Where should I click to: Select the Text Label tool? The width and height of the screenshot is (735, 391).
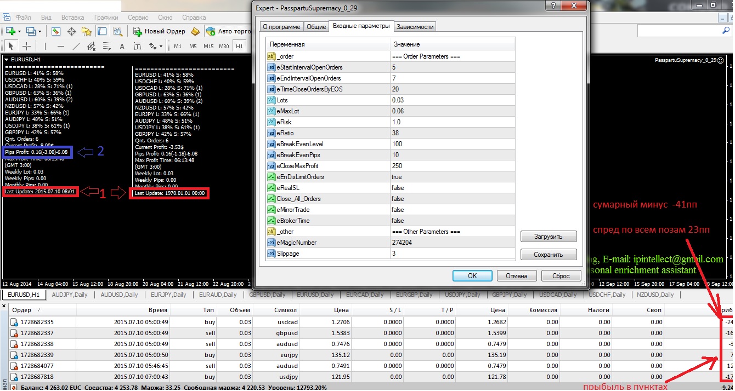(137, 46)
